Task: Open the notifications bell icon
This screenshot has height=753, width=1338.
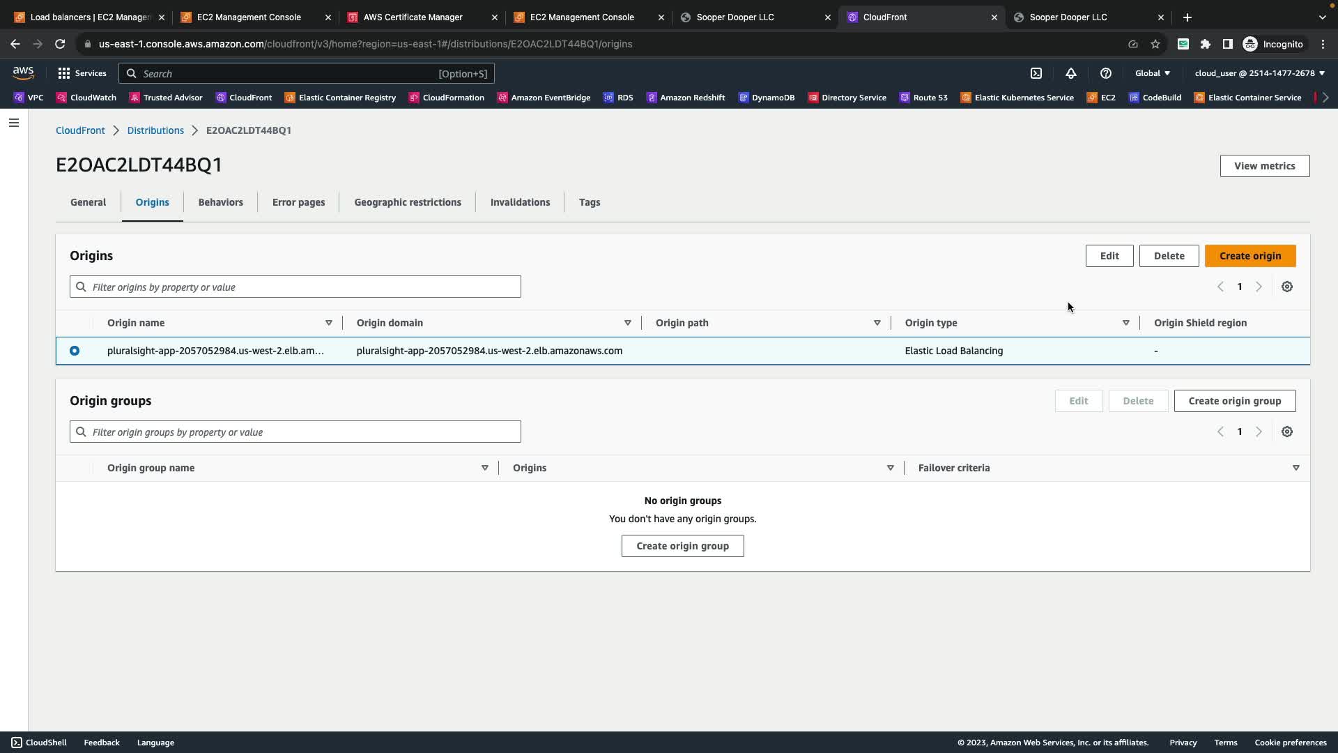Action: (1071, 73)
